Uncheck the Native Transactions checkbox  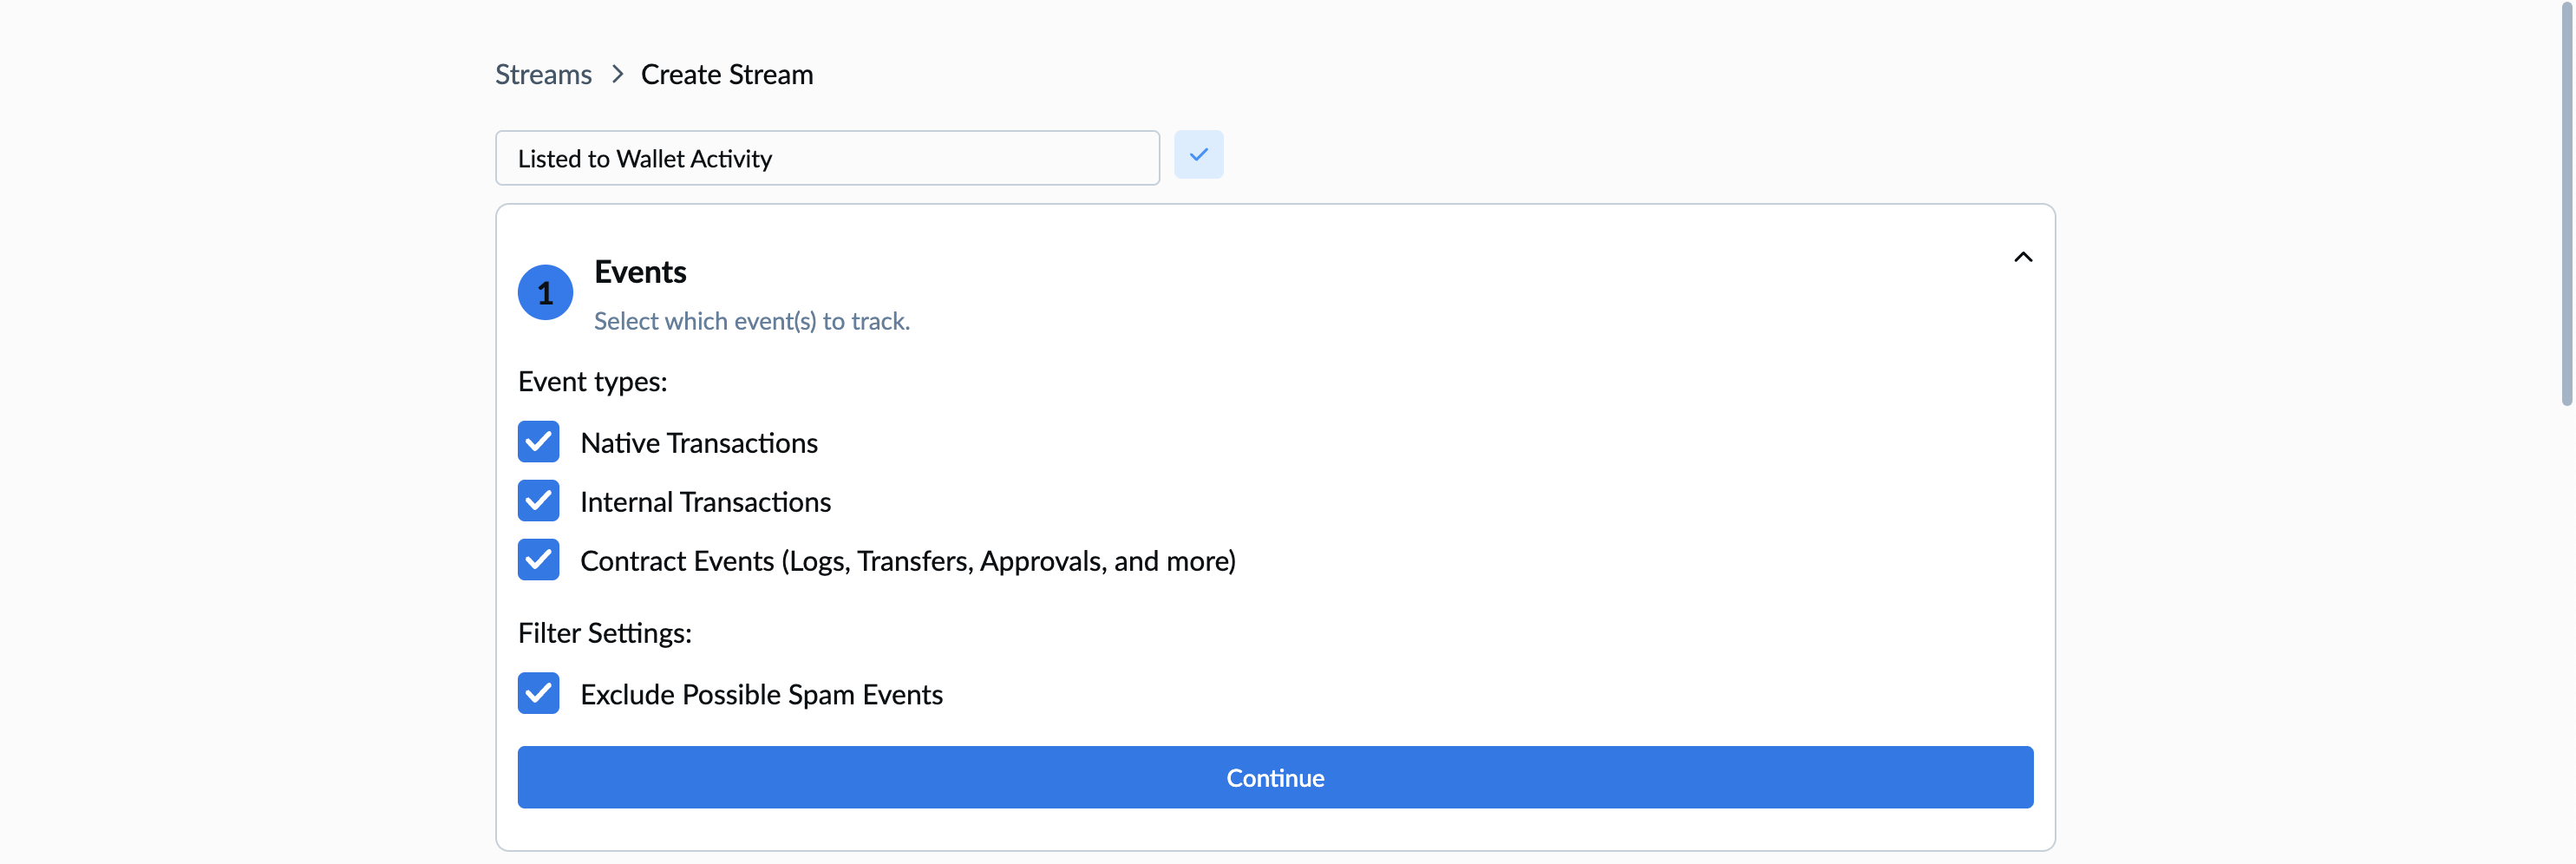click(538, 442)
